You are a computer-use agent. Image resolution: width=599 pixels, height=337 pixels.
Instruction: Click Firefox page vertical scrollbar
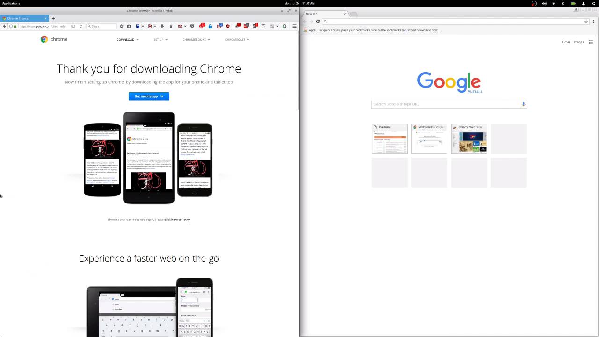pos(298,70)
